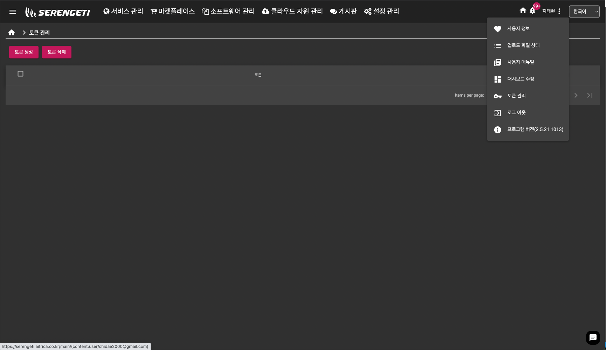The image size is (606, 350).
Task: Open 대시보드 수정 menu entry
Action: click(521, 79)
